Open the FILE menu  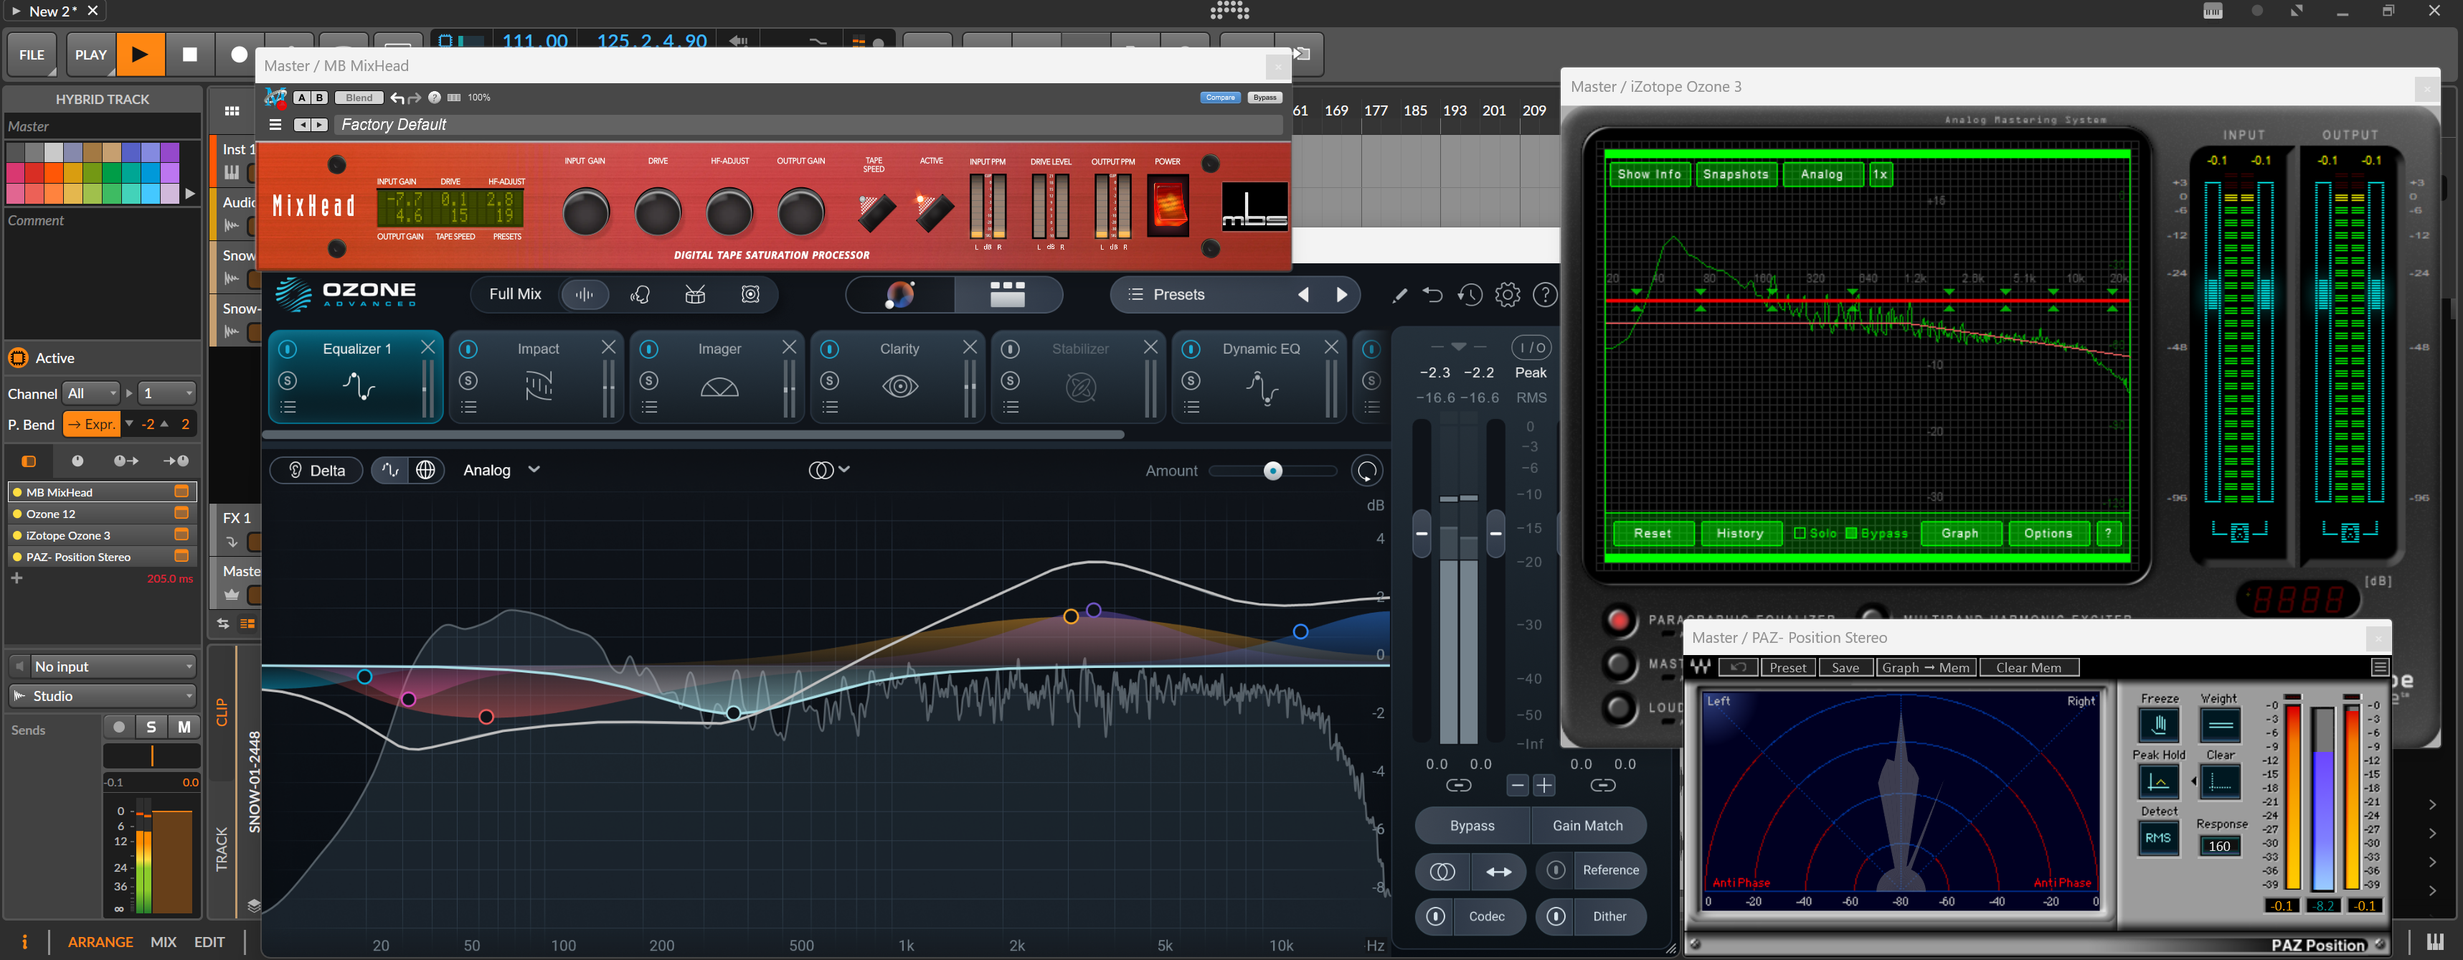pos(32,55)
